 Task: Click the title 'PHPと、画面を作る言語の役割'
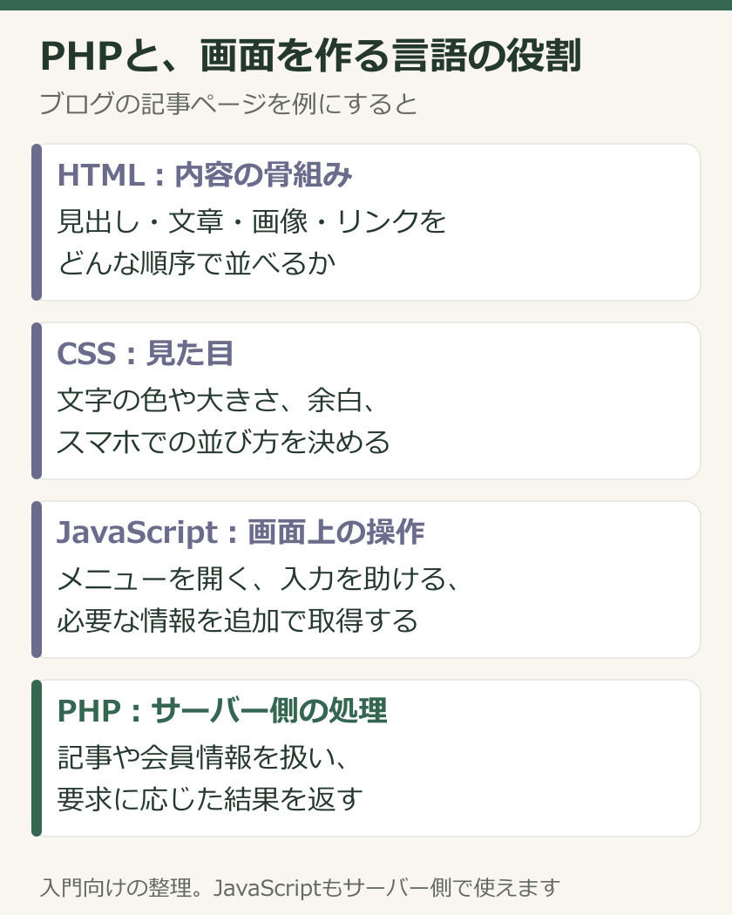click(x=310, y=56)
